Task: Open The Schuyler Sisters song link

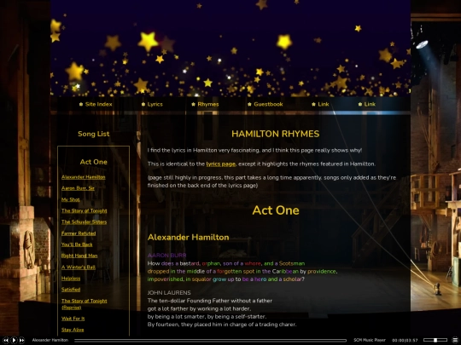Action: [84, 221]
